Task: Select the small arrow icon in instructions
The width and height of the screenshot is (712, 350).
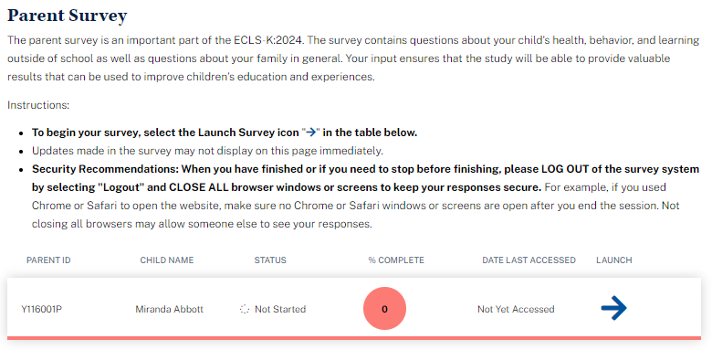Action: 311,133
